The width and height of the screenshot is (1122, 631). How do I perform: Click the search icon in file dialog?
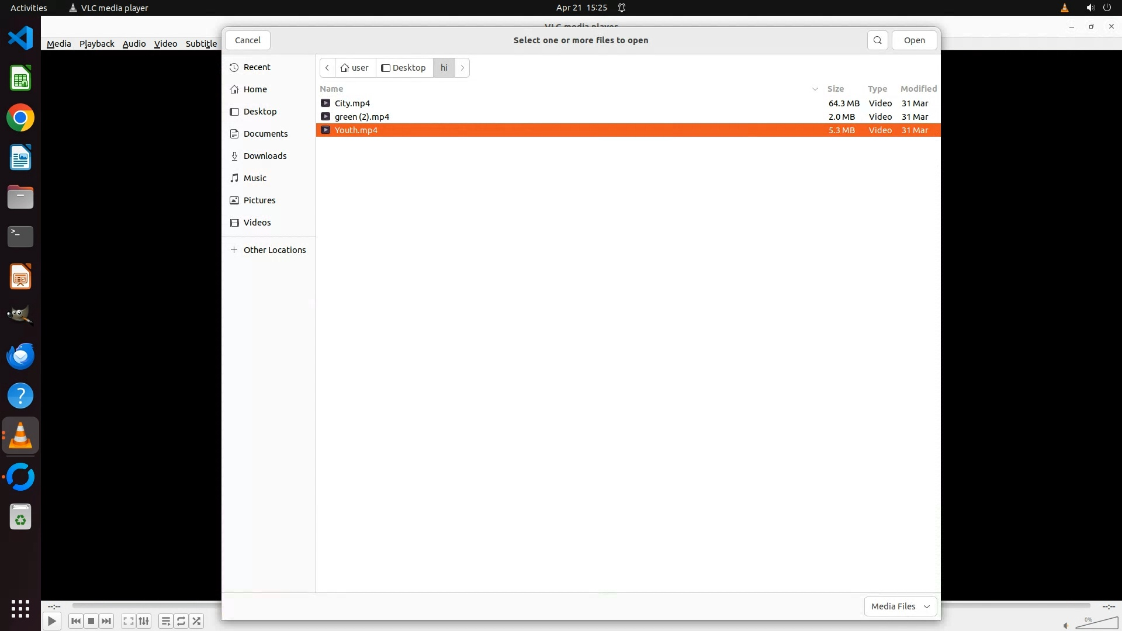(x=877, y=40)
